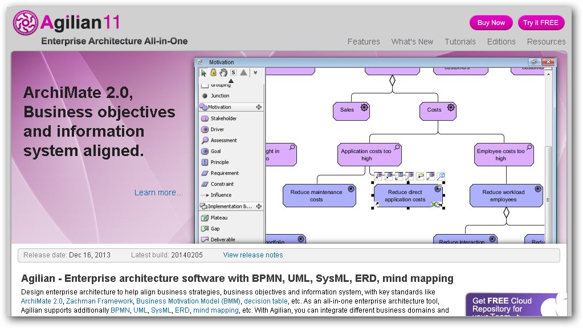Open the Zachman Framework link
The height and width of the screenshot is (328, 583).
(99, 301)
